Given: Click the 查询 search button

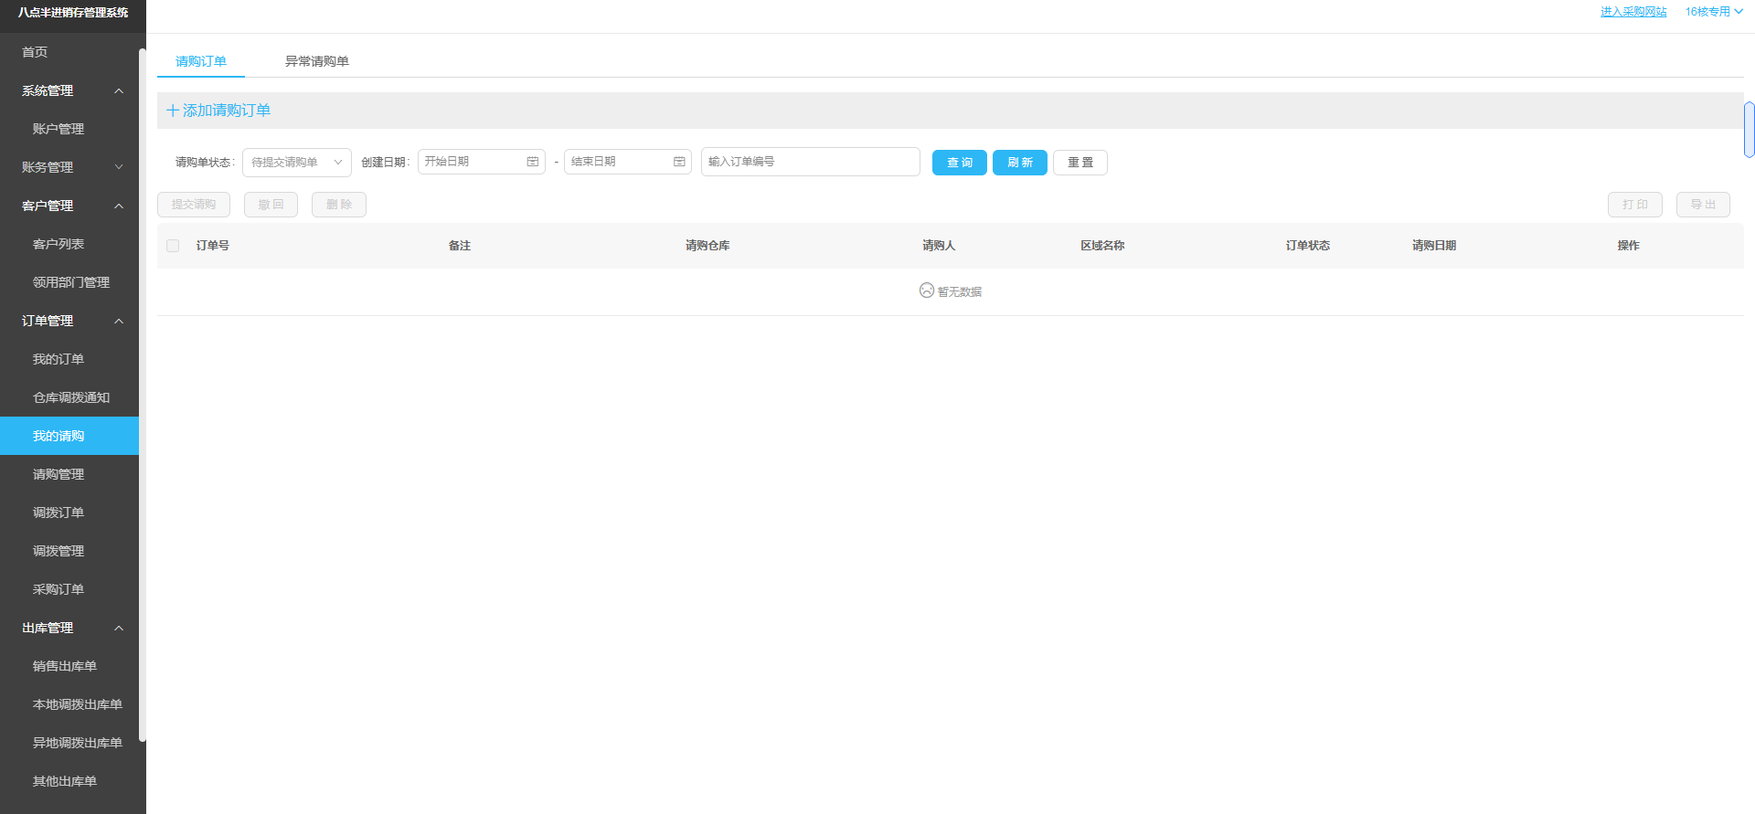Looking at the screenshot, I should coord(960,163).
